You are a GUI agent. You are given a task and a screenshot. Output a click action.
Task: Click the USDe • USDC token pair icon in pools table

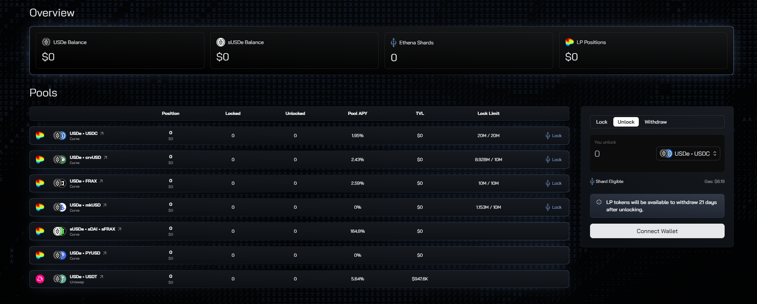pyautogui.click(x=60, y=136)
